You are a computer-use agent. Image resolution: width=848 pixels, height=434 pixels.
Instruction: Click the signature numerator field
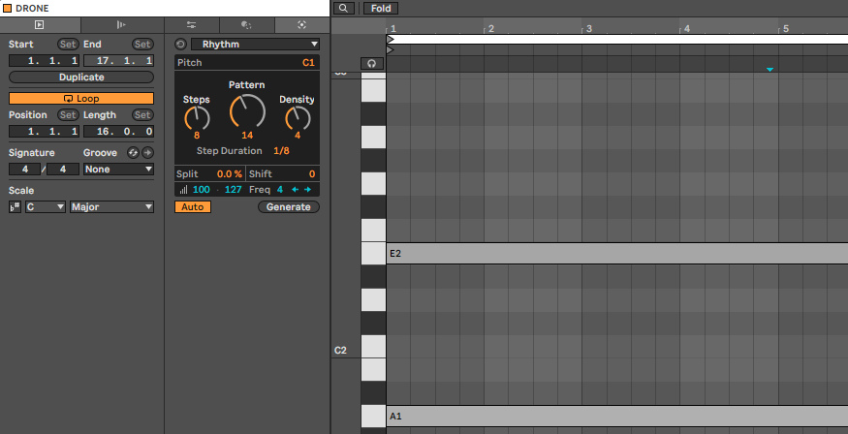tap(24, 170)
